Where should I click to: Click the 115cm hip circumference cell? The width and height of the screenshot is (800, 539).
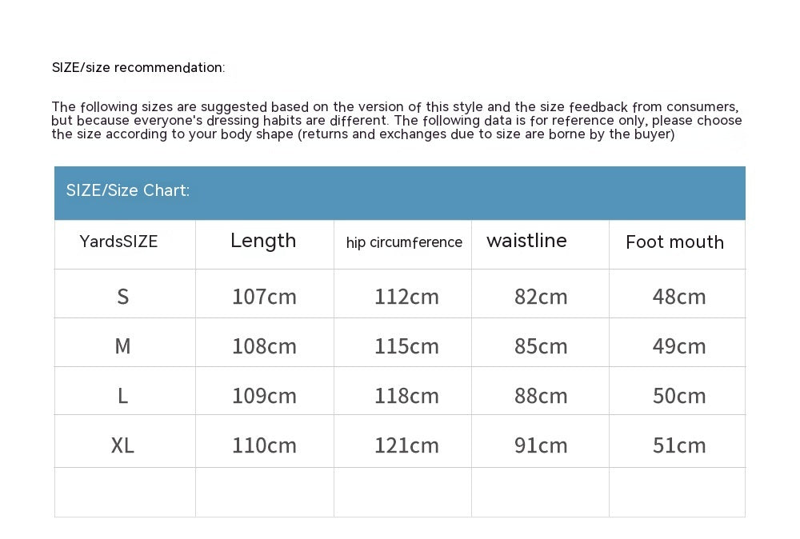click(x=406, y=346)
